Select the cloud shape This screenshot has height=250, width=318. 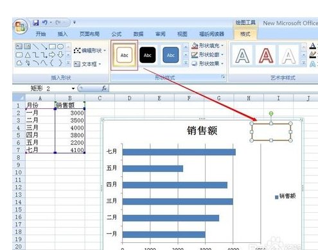point(19,63)
